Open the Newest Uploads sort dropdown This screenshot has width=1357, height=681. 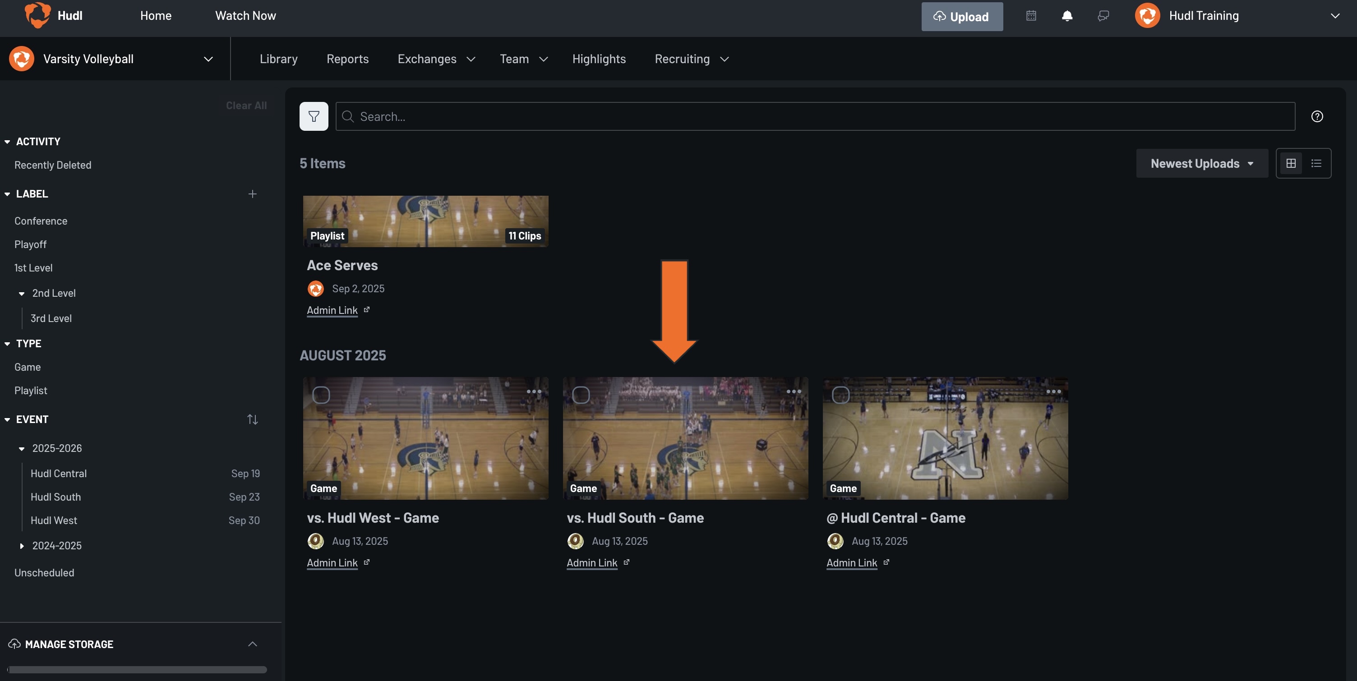pyautogui.click(x=1202, y=163)
